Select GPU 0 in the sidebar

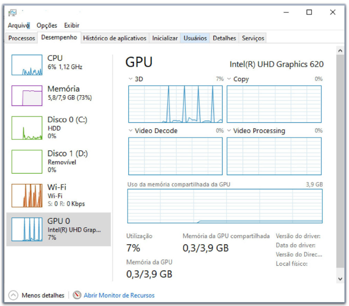coord(58,229)
